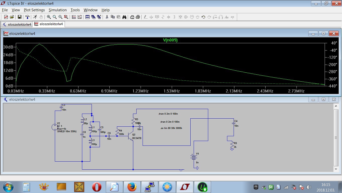Toggle the Autorange plot icon
This screenshot has width=342, height=193.
(x=74, y=17)
